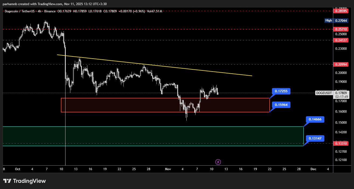The image size is (354, 189).
Task: Click the red 0.24127 price level label
Action: click(341, 40)
